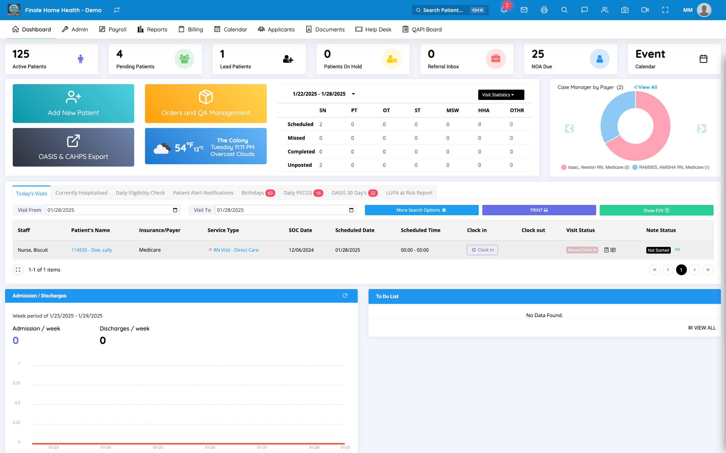Click the Clock In button
The image size is (726, 453).
point(482,250)
